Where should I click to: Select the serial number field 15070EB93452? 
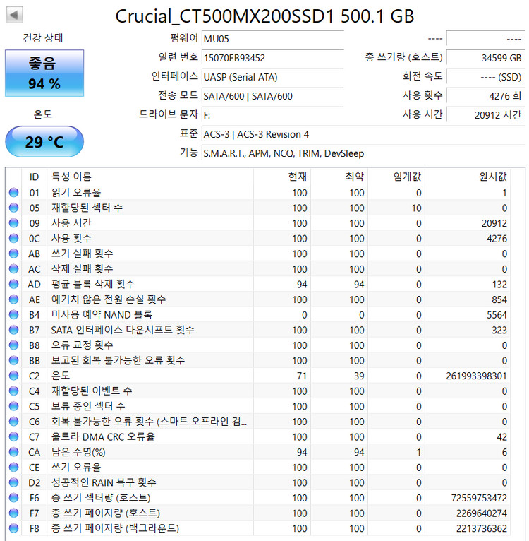(272, 58)
